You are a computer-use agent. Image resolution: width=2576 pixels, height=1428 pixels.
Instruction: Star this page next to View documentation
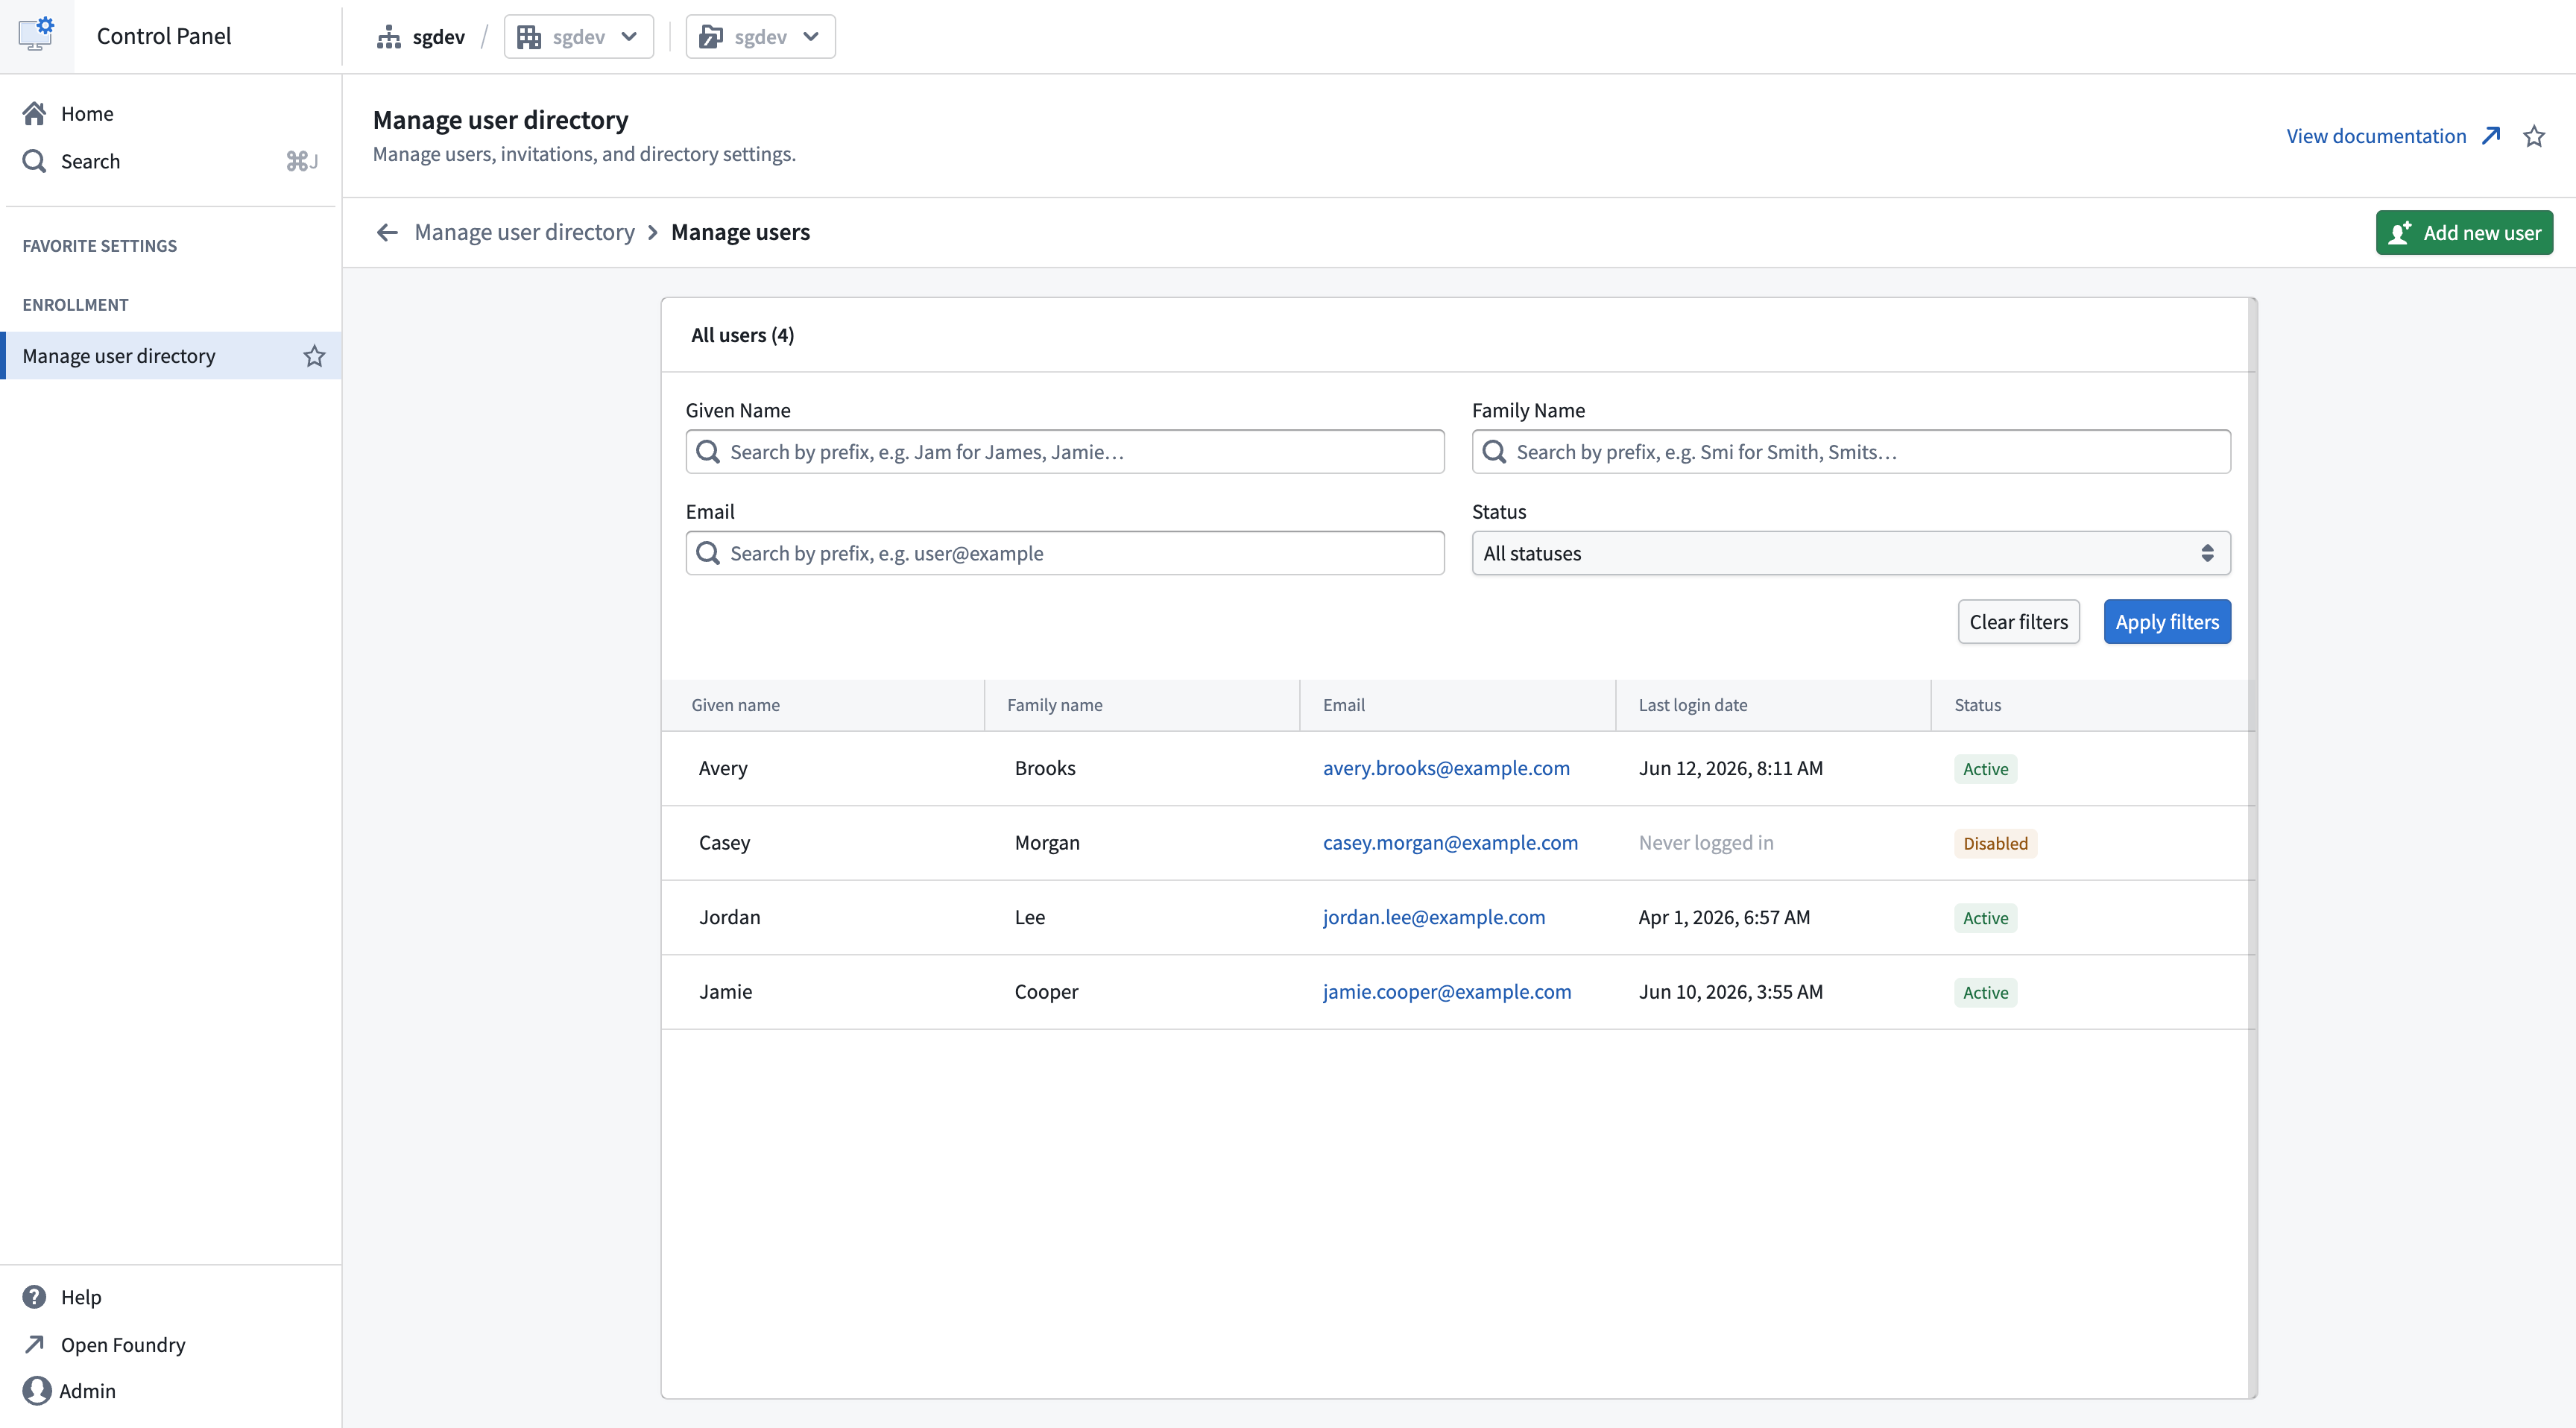pos(2533,136)
